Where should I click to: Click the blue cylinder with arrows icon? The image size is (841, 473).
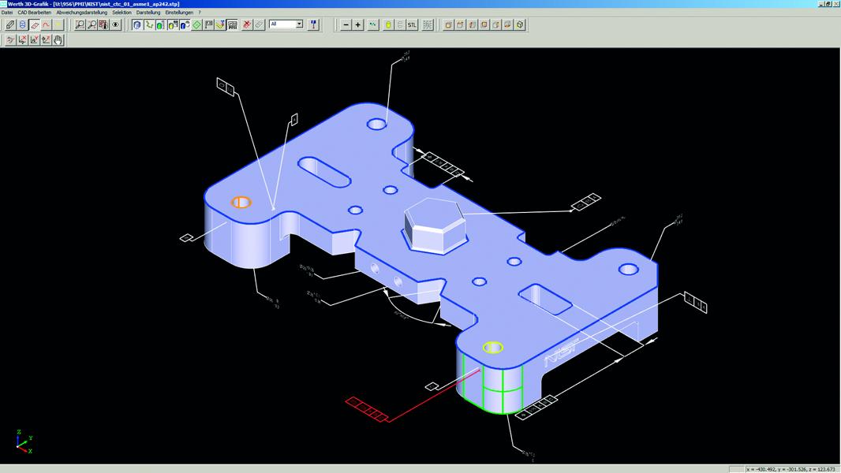point(185,24)
